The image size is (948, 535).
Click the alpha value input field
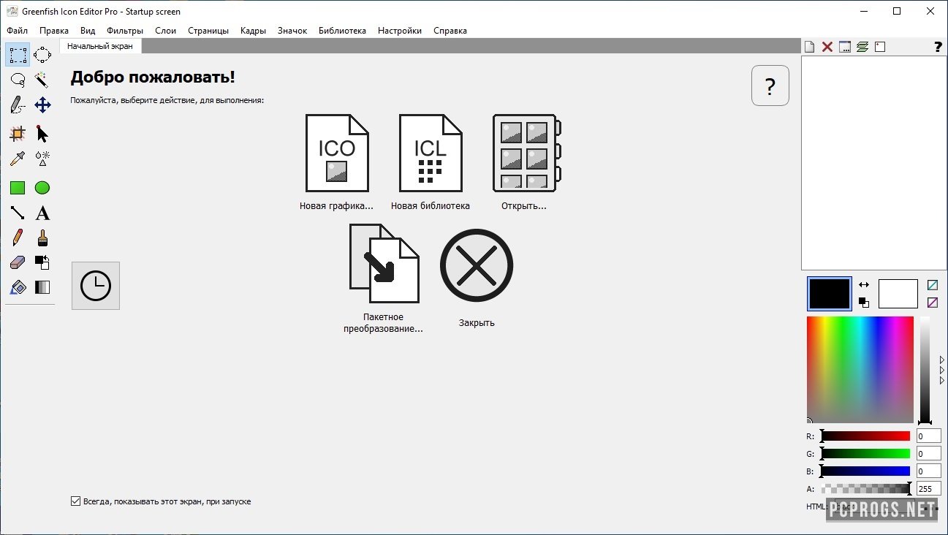pos(928,489)
